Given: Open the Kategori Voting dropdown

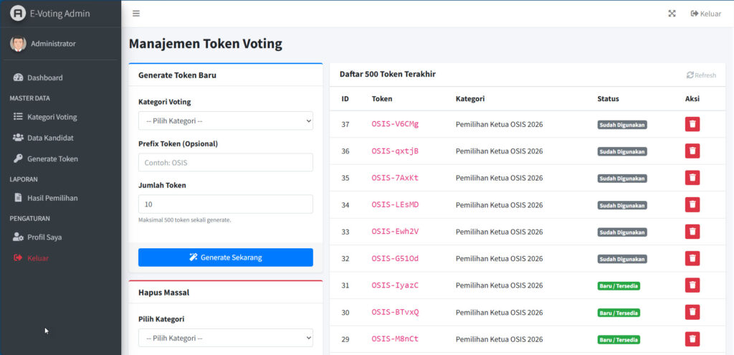Looking at the screenshot, I should point(225,121).
